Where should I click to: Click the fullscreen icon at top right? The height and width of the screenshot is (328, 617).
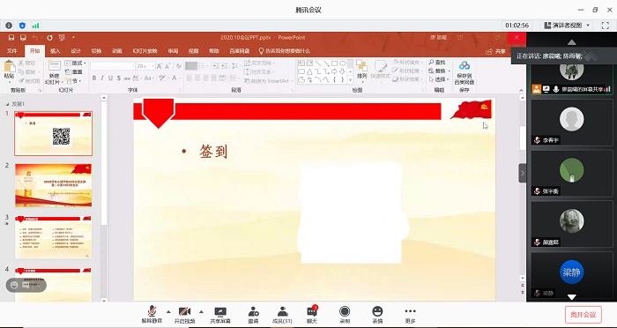tap(606, 26)
